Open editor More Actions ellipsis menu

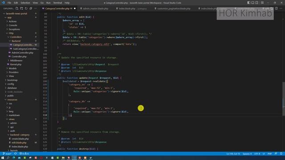281,8
